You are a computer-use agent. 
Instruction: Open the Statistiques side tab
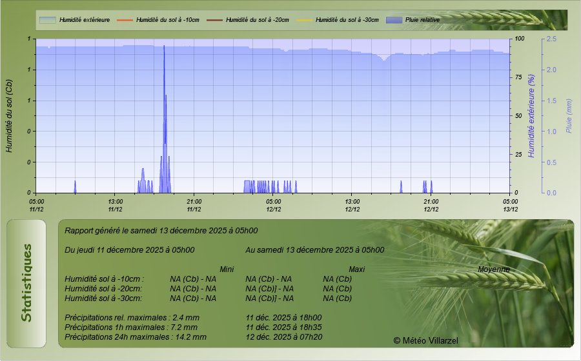pos(26,282)
